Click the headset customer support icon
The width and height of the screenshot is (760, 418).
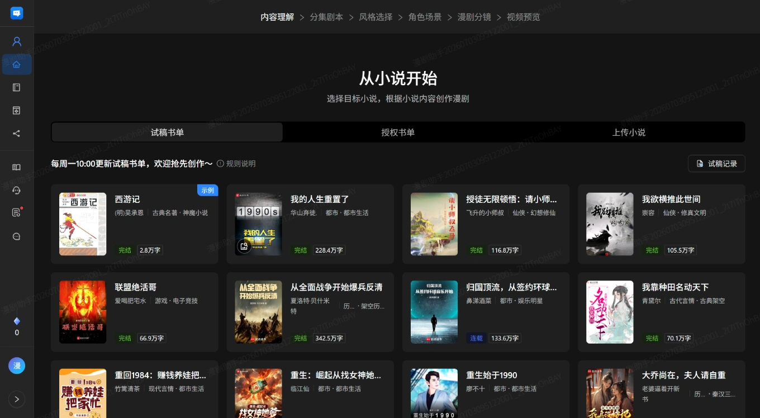pyautogui.click(x=17, y=190)
